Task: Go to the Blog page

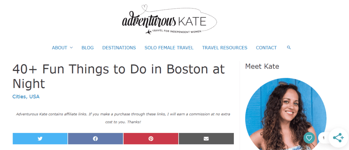Action: pyautogui.click(x=88, y=48)
